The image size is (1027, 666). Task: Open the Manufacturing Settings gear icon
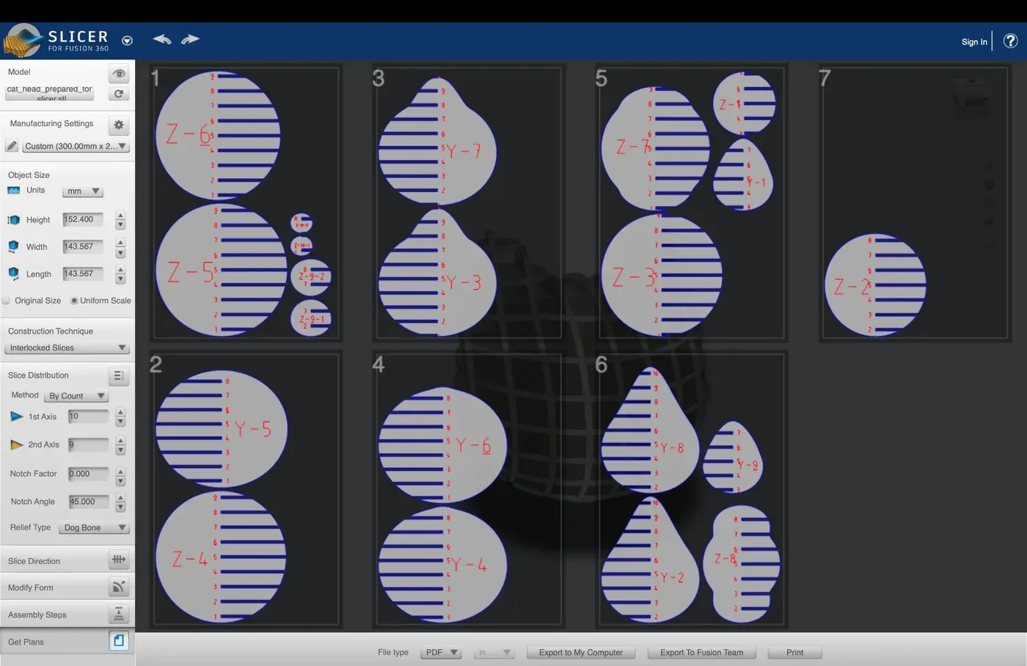119,125
